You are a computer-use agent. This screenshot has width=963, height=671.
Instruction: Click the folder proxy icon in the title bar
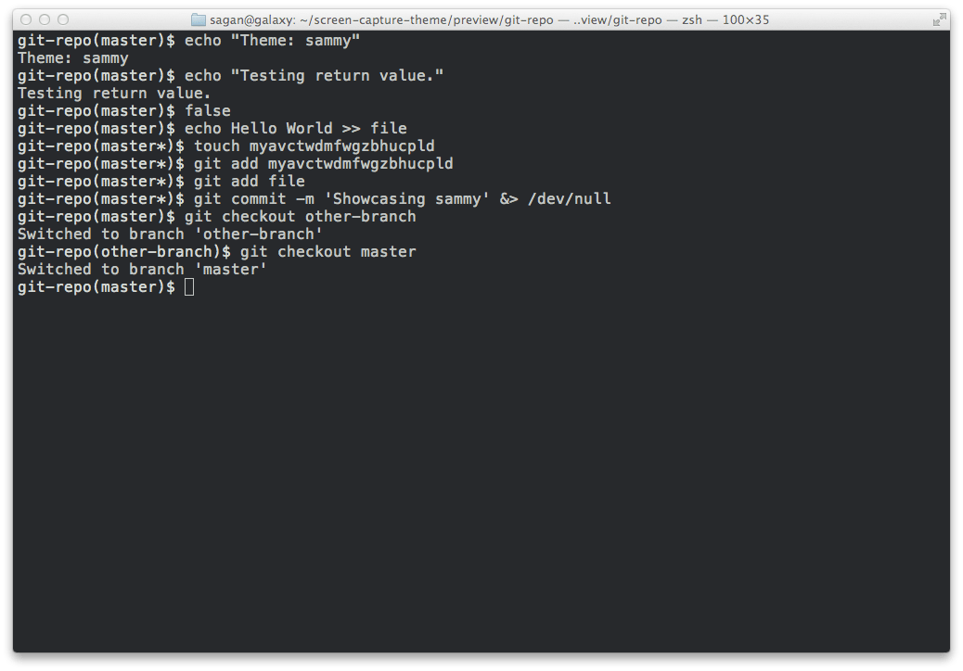pyautogui.click(x=198, y=19)
